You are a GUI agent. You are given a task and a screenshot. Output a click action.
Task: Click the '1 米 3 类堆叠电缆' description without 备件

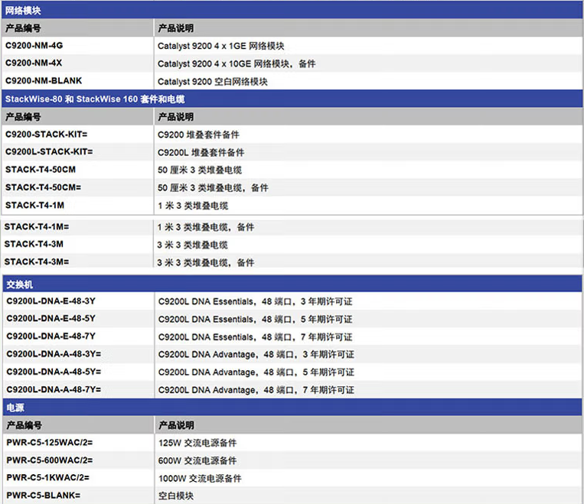(193, 206)
